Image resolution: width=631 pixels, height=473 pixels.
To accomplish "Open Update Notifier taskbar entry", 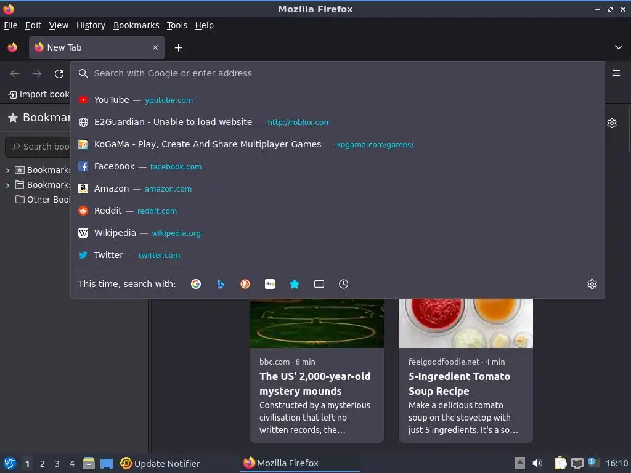I will [160, 463].
